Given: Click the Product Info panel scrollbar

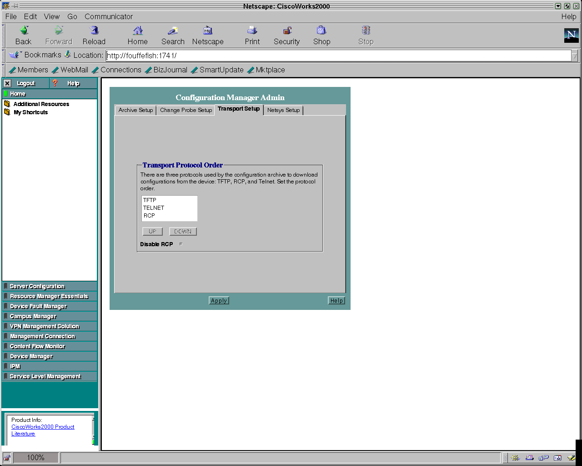Looking at the screenshot, I should pos(93,430).
